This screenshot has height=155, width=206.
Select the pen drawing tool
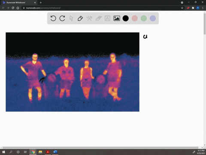(x=80, y=19)
